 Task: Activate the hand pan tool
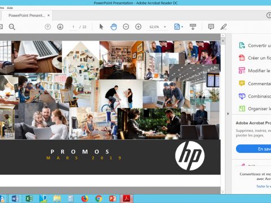click(113, 27)
